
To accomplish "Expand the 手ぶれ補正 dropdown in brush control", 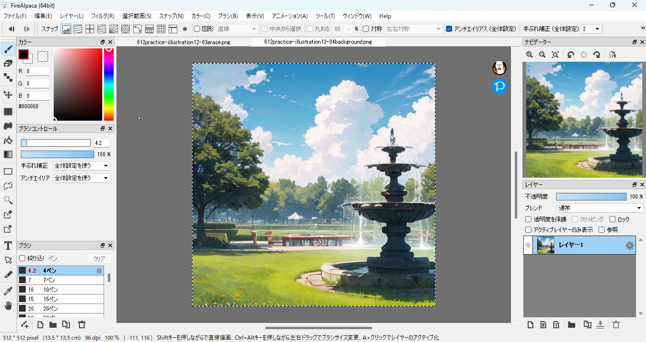I will (x=81, y=166).
